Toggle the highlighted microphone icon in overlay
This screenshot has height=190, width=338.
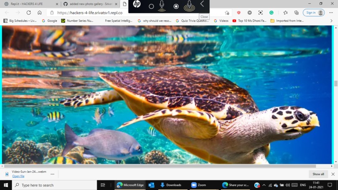point(189,6)
